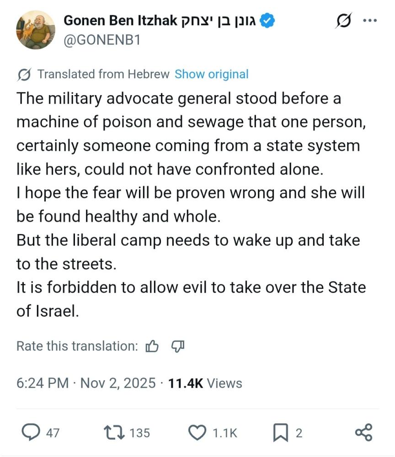
Task: View the 11.4K Views analytics
Action: 205,383
